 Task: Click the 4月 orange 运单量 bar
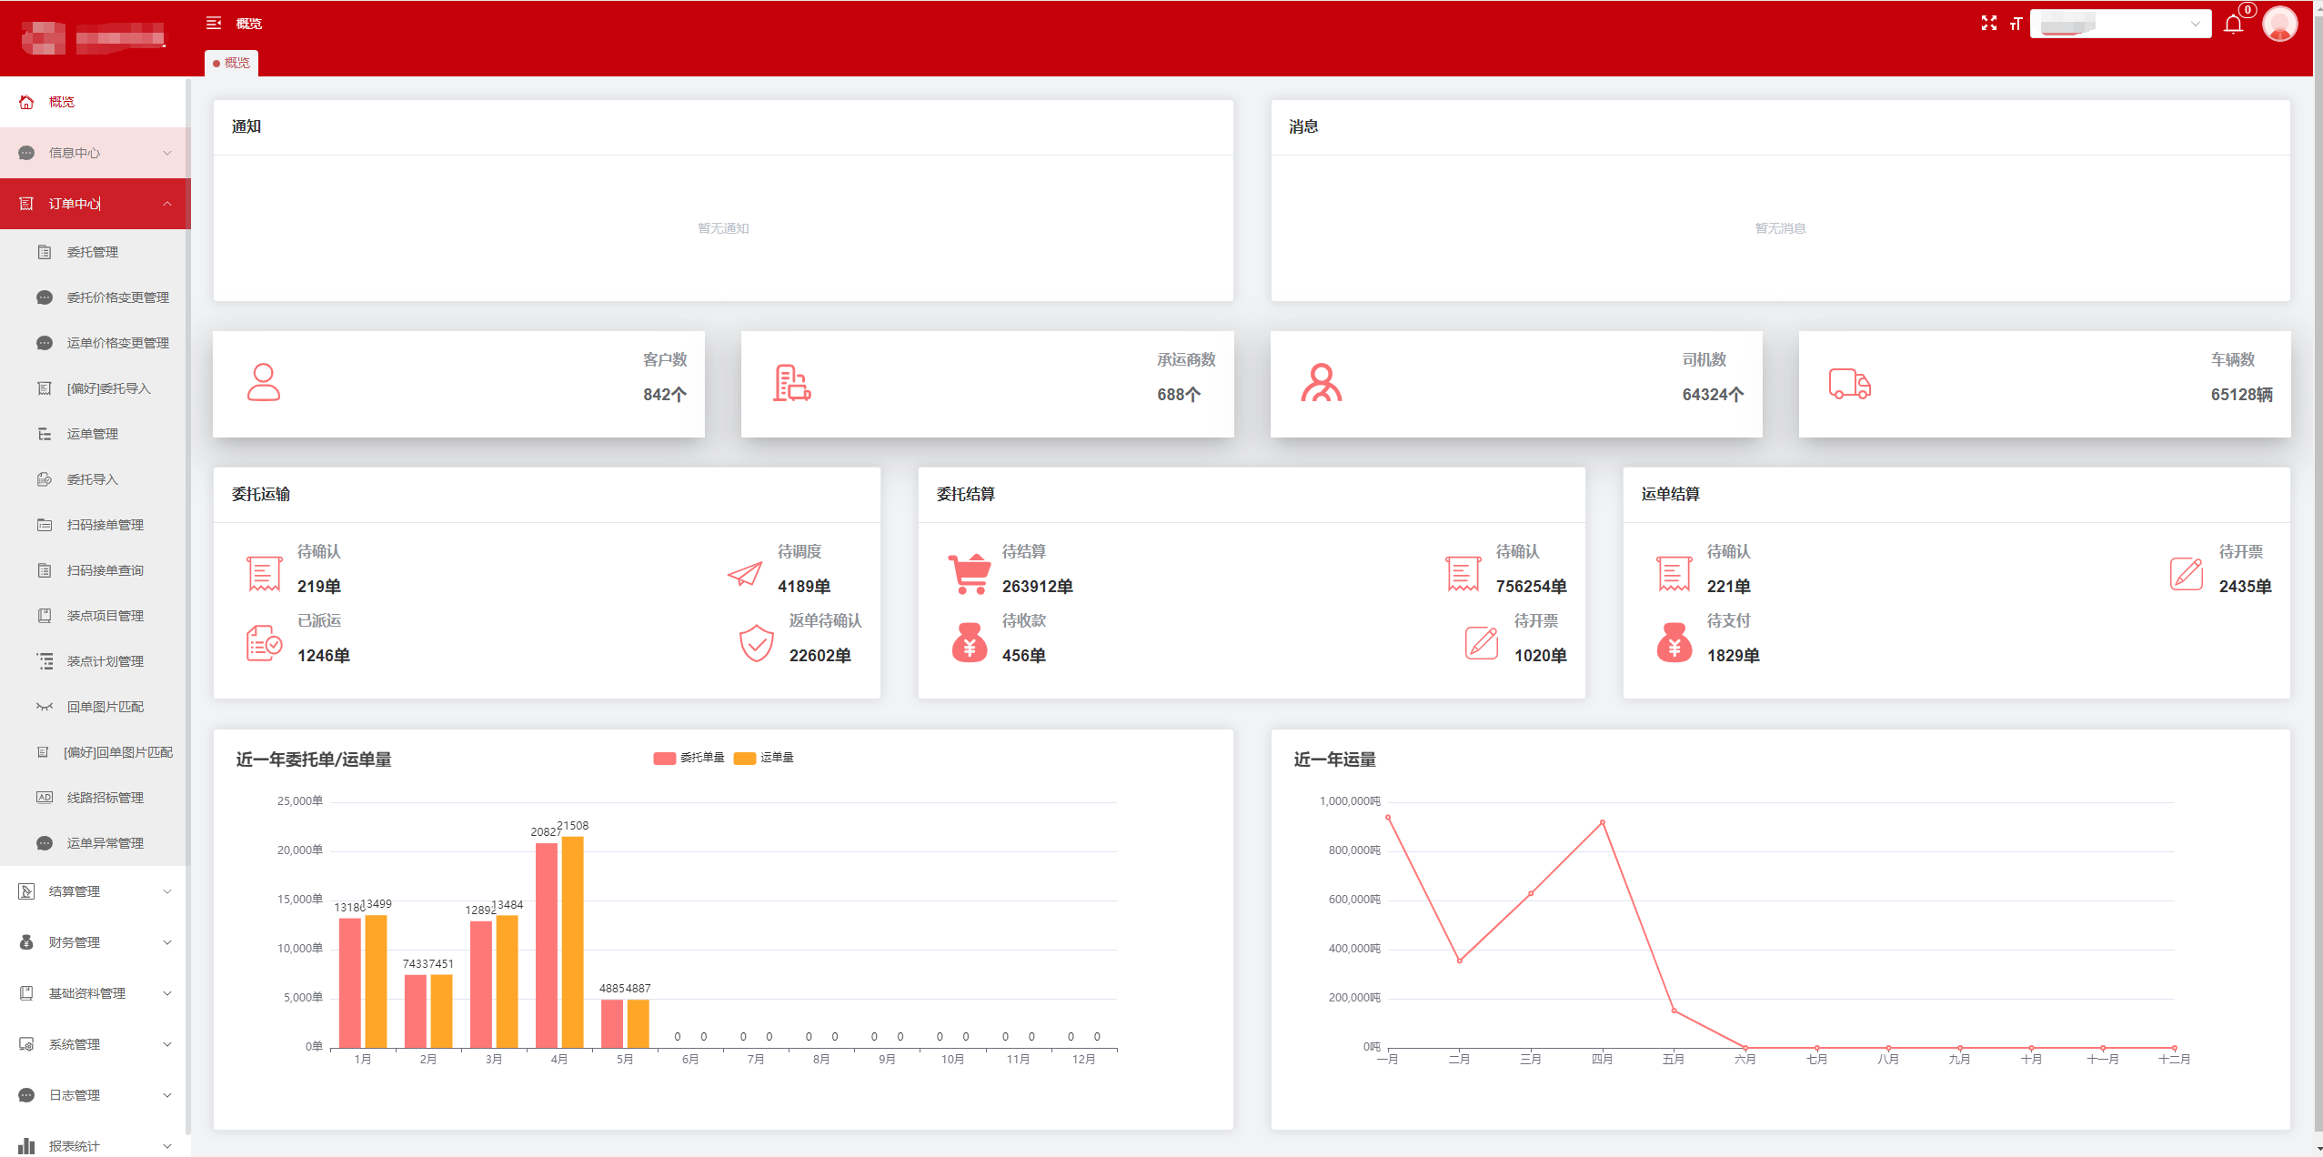click(x=572, y=942)
